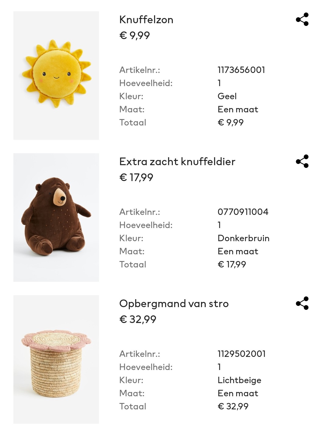
Task: Select article number 1129502001
Action: [x=242, y=354]
